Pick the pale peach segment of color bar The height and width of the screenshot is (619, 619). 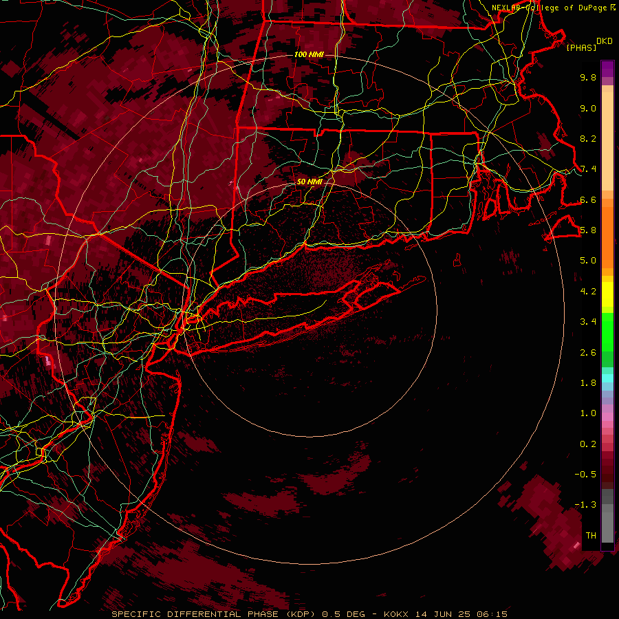point(607,142)
